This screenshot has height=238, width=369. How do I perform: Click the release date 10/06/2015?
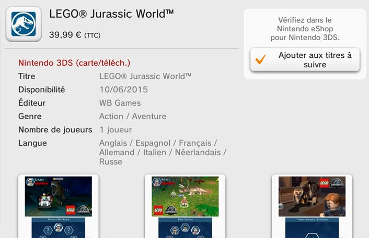coord(124,90)
